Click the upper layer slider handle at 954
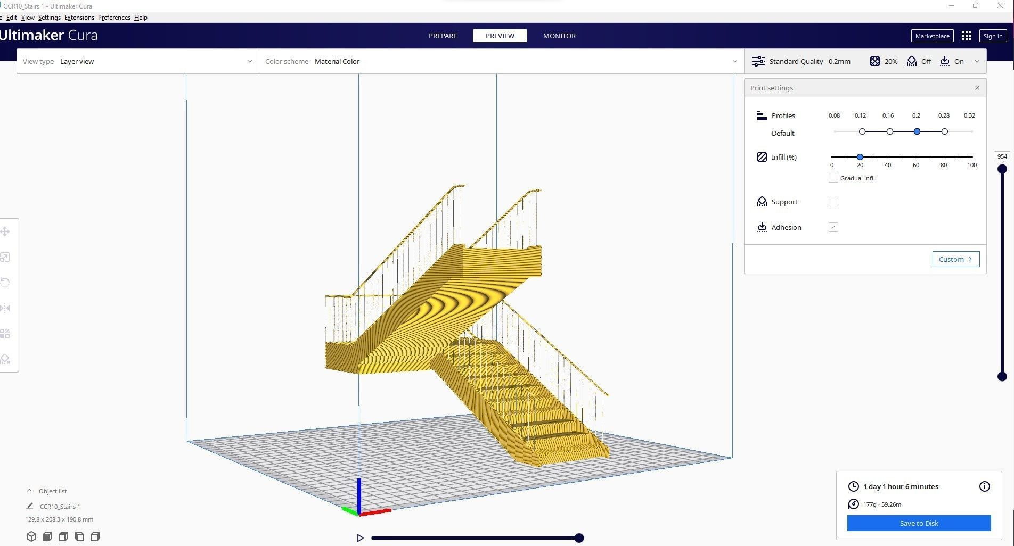Screen dimensions: 1014x546 tap(1002, 169)
